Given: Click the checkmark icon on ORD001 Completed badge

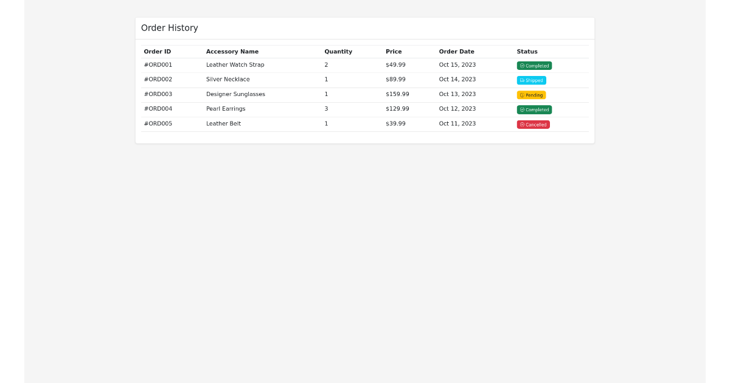Looking at the screenshot, I should point(522,66).
